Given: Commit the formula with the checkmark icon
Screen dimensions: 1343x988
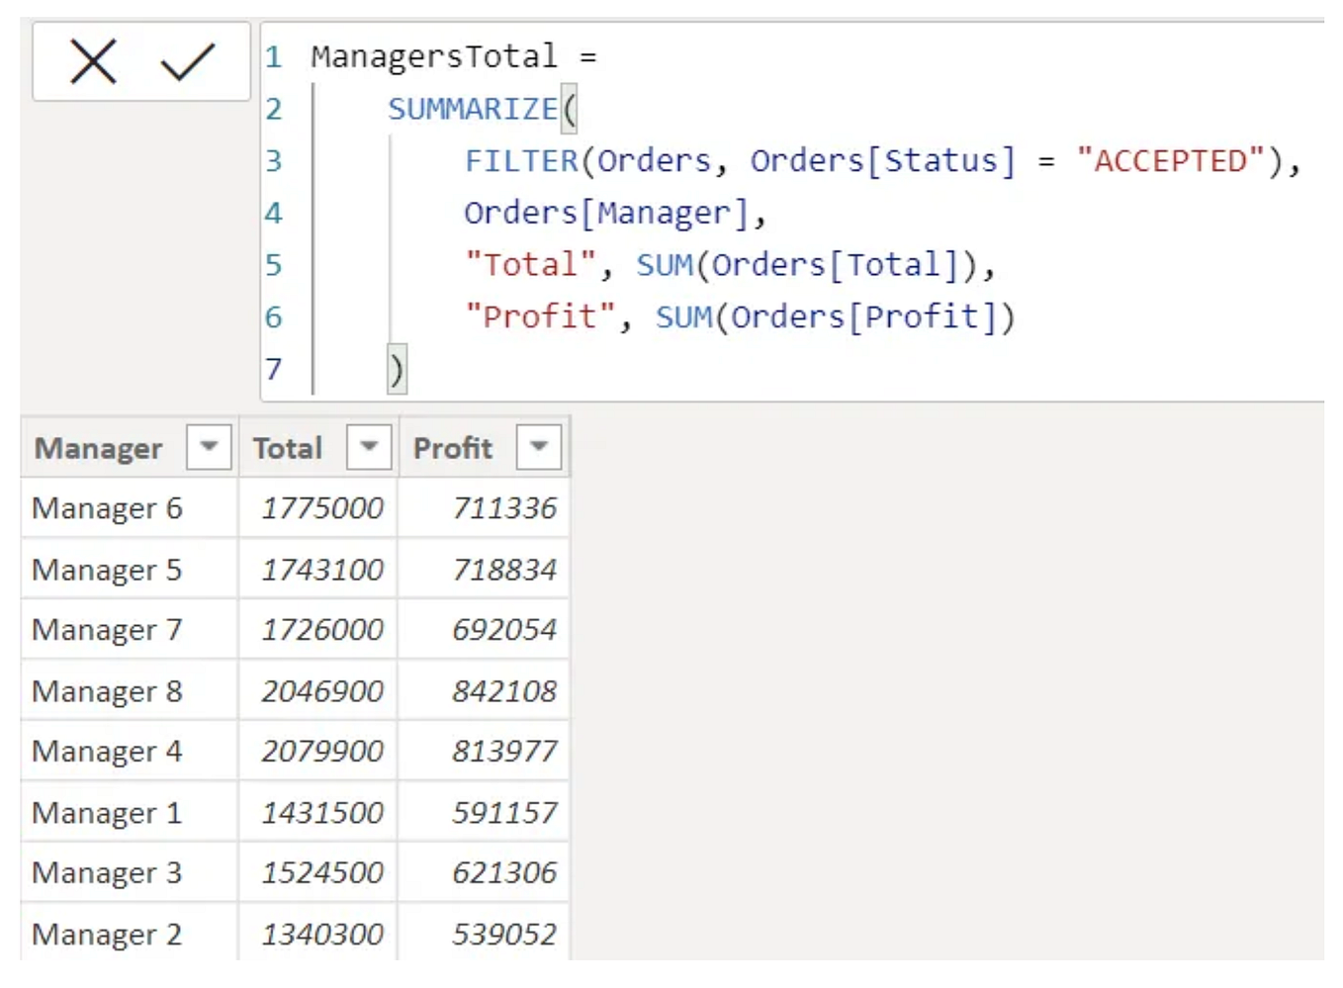Looking at the screenshot, I should [x=187, y=62].
